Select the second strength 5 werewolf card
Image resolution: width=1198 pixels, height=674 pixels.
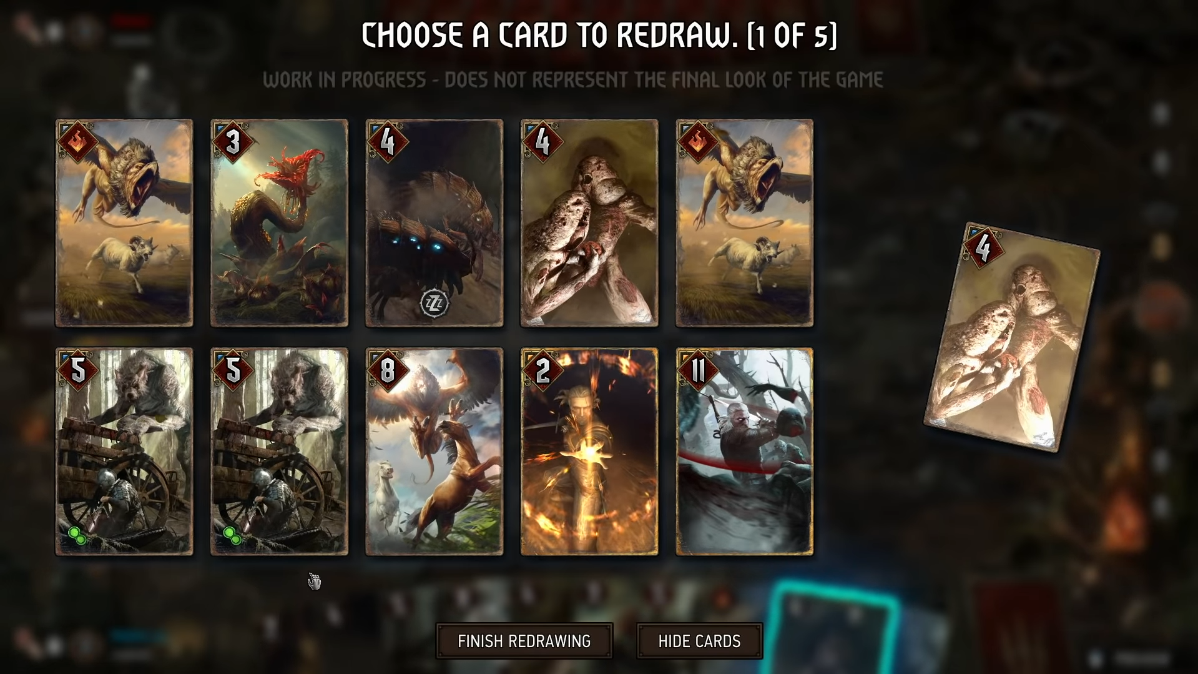[x=279, y=452]
